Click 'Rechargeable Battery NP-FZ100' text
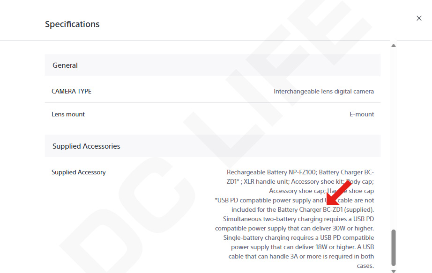The image size is (432, 273). [271, 172]
